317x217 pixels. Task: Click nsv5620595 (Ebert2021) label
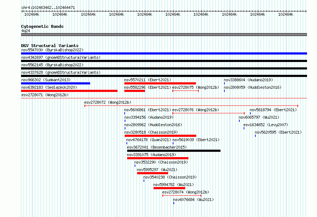(x=278, y=132)
